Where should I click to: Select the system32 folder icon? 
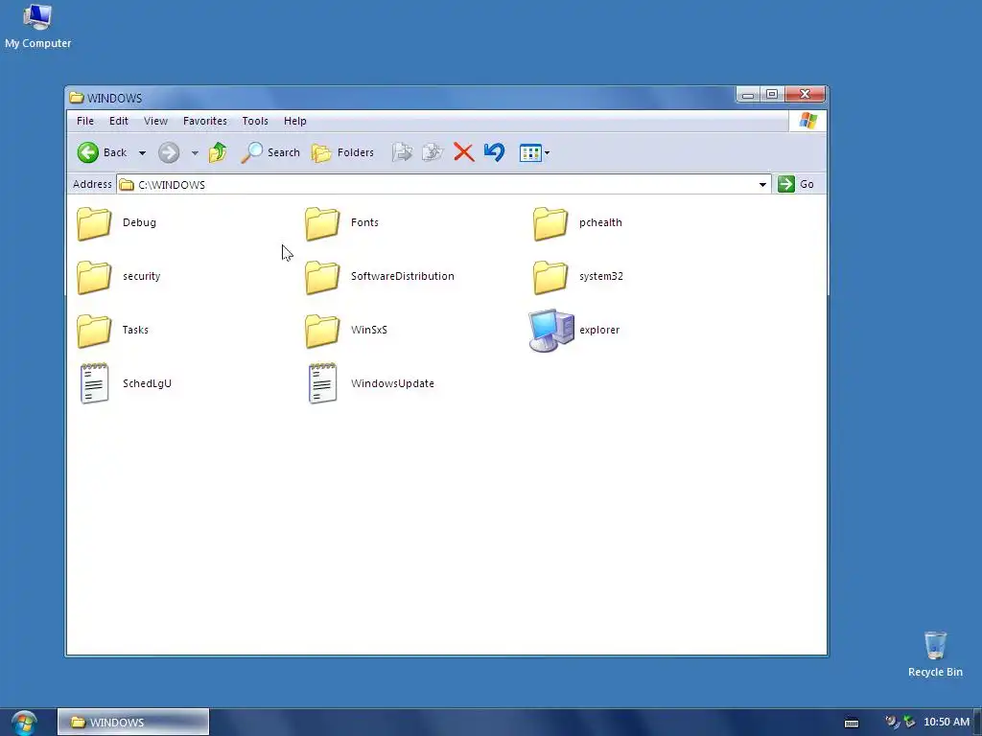tap(549, 277)
